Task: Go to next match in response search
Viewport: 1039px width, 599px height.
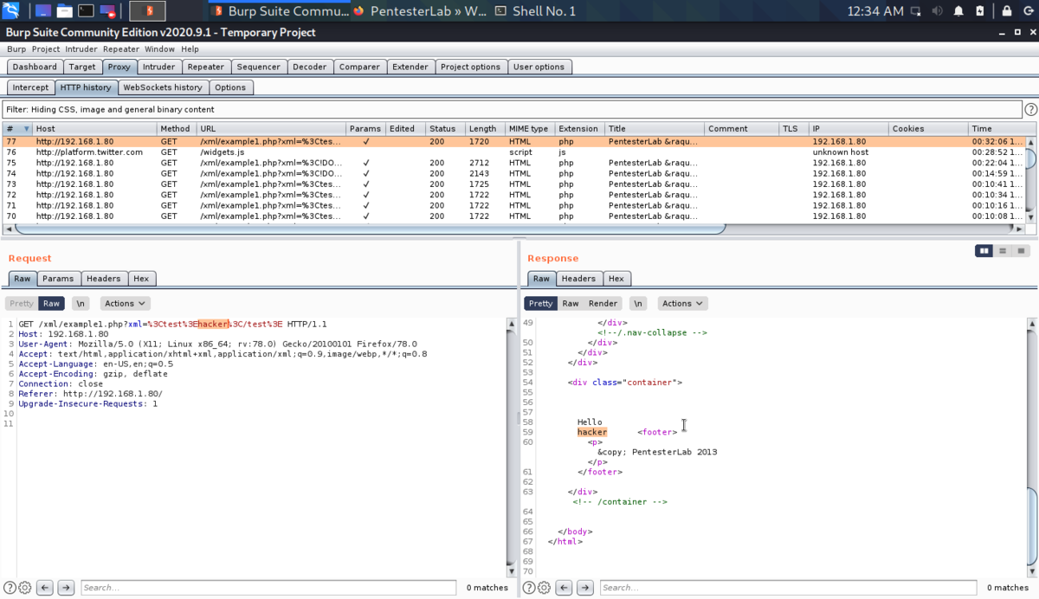Action: [x=584, y=588]
